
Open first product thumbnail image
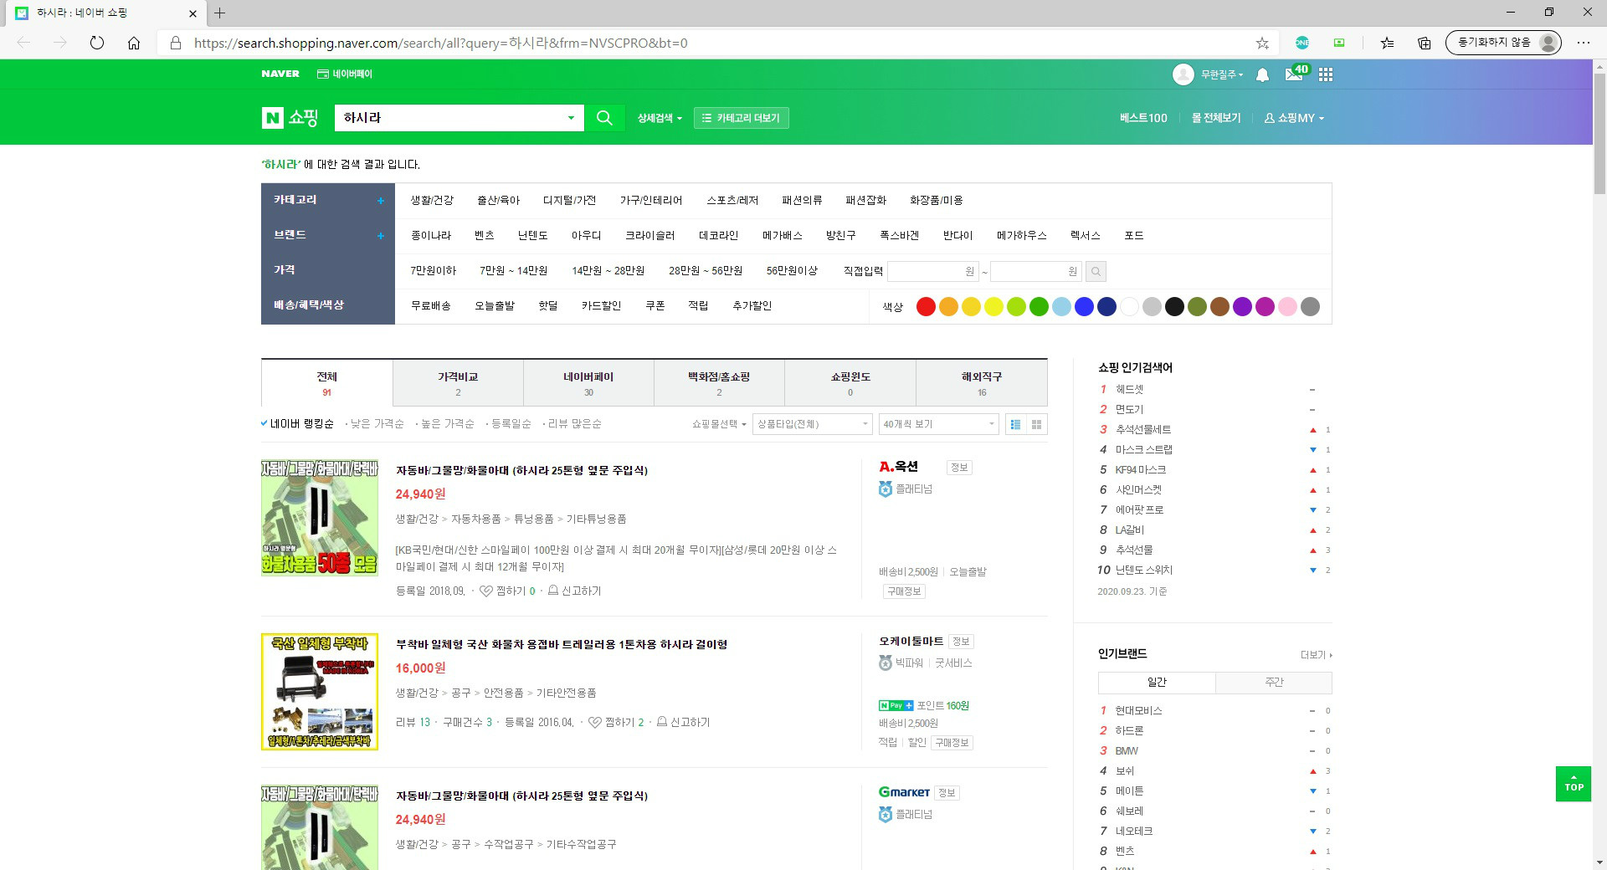(320, 518)
